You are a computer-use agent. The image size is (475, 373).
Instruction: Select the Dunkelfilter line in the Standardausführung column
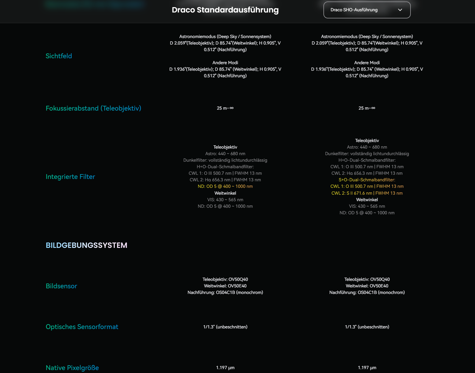coord(225,160)
